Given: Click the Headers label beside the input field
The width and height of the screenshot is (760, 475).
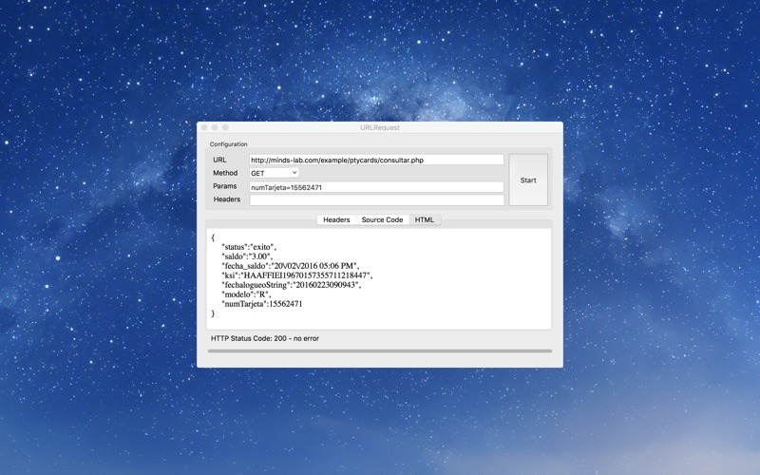Looking at the screenshot, I should [x=227, y=200].
